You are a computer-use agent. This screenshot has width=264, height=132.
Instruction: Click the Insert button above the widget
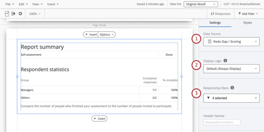[91, 35]
